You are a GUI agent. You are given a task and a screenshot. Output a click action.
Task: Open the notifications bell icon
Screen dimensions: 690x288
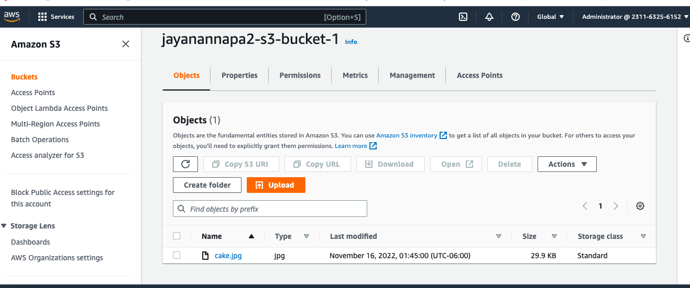[489, 17]
